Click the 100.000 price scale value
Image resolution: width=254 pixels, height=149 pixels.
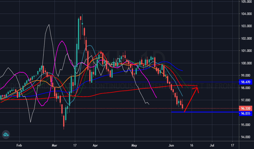tap(246, 63)
